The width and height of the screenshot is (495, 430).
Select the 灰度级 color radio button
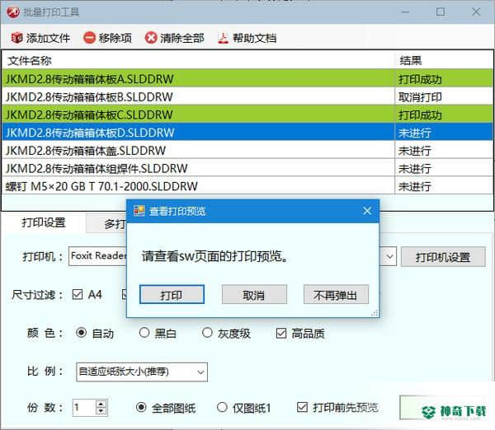207,333
